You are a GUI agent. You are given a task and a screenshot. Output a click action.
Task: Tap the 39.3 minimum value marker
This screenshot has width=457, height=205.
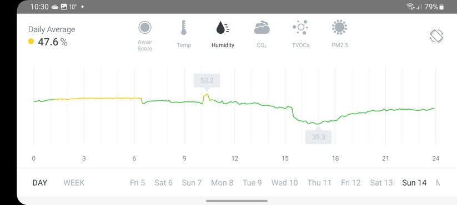click(x=318, y=137)
